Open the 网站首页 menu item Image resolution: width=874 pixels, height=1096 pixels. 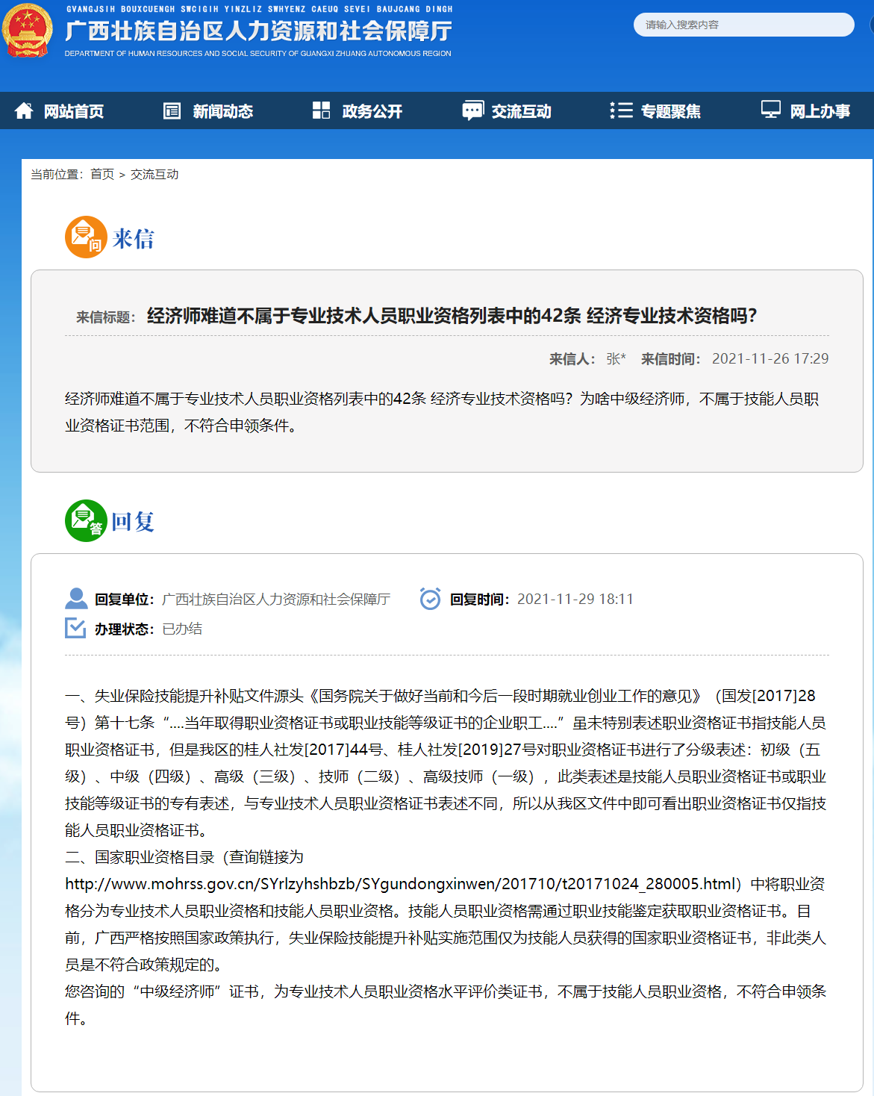(x=73, y=111)
